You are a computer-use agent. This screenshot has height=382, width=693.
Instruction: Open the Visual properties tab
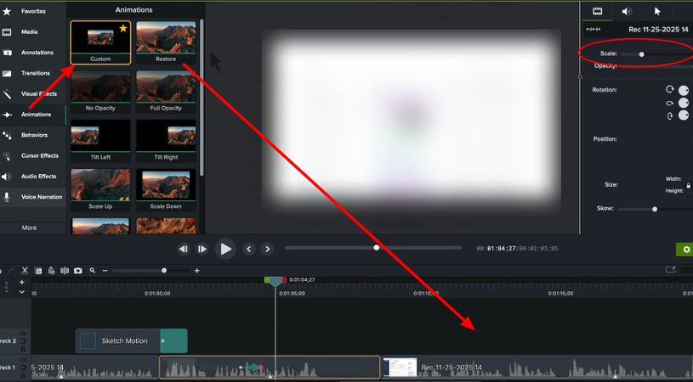597,12
